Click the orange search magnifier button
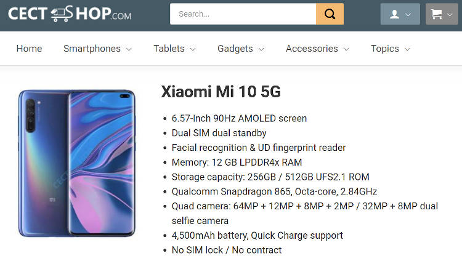The image size is (462, 261). pos(330,14)
